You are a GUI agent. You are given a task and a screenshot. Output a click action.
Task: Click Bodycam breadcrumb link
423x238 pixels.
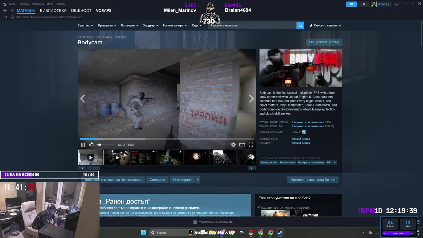pyautogui.click(x=121, y=37)
